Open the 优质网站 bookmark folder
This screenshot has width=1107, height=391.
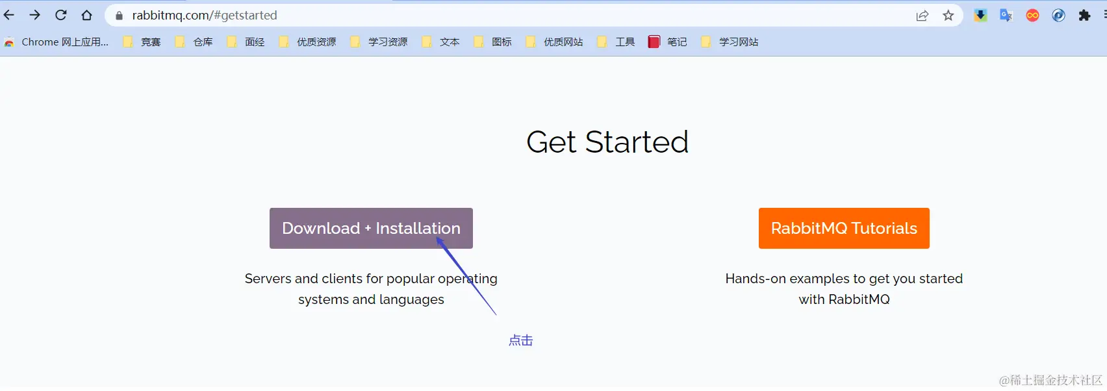[x=554, y=42]
